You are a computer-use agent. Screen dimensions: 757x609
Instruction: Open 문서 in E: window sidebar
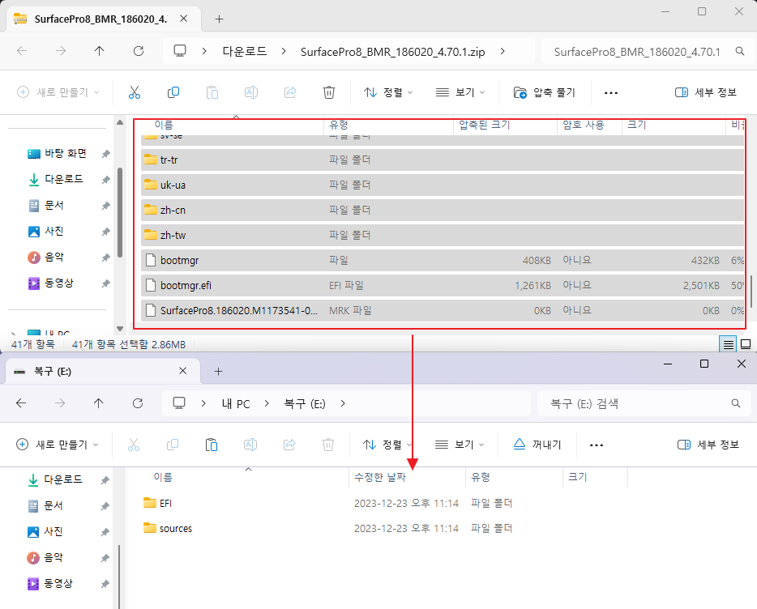click(x=53, y=505)
